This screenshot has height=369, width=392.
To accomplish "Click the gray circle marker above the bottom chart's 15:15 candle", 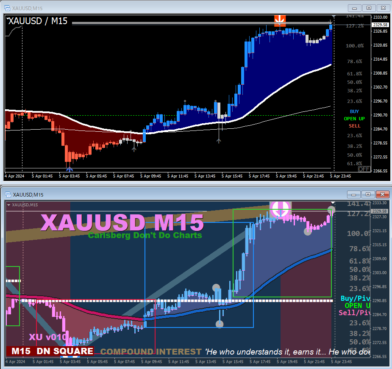I will 216,288.
